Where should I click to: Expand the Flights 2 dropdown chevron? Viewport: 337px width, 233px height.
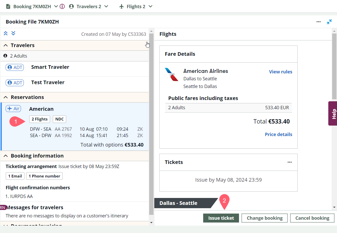point(150,6)
